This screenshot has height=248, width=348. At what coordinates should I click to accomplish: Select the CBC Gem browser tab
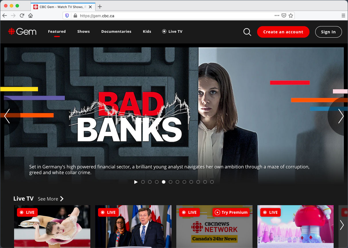tap(63, 7)
